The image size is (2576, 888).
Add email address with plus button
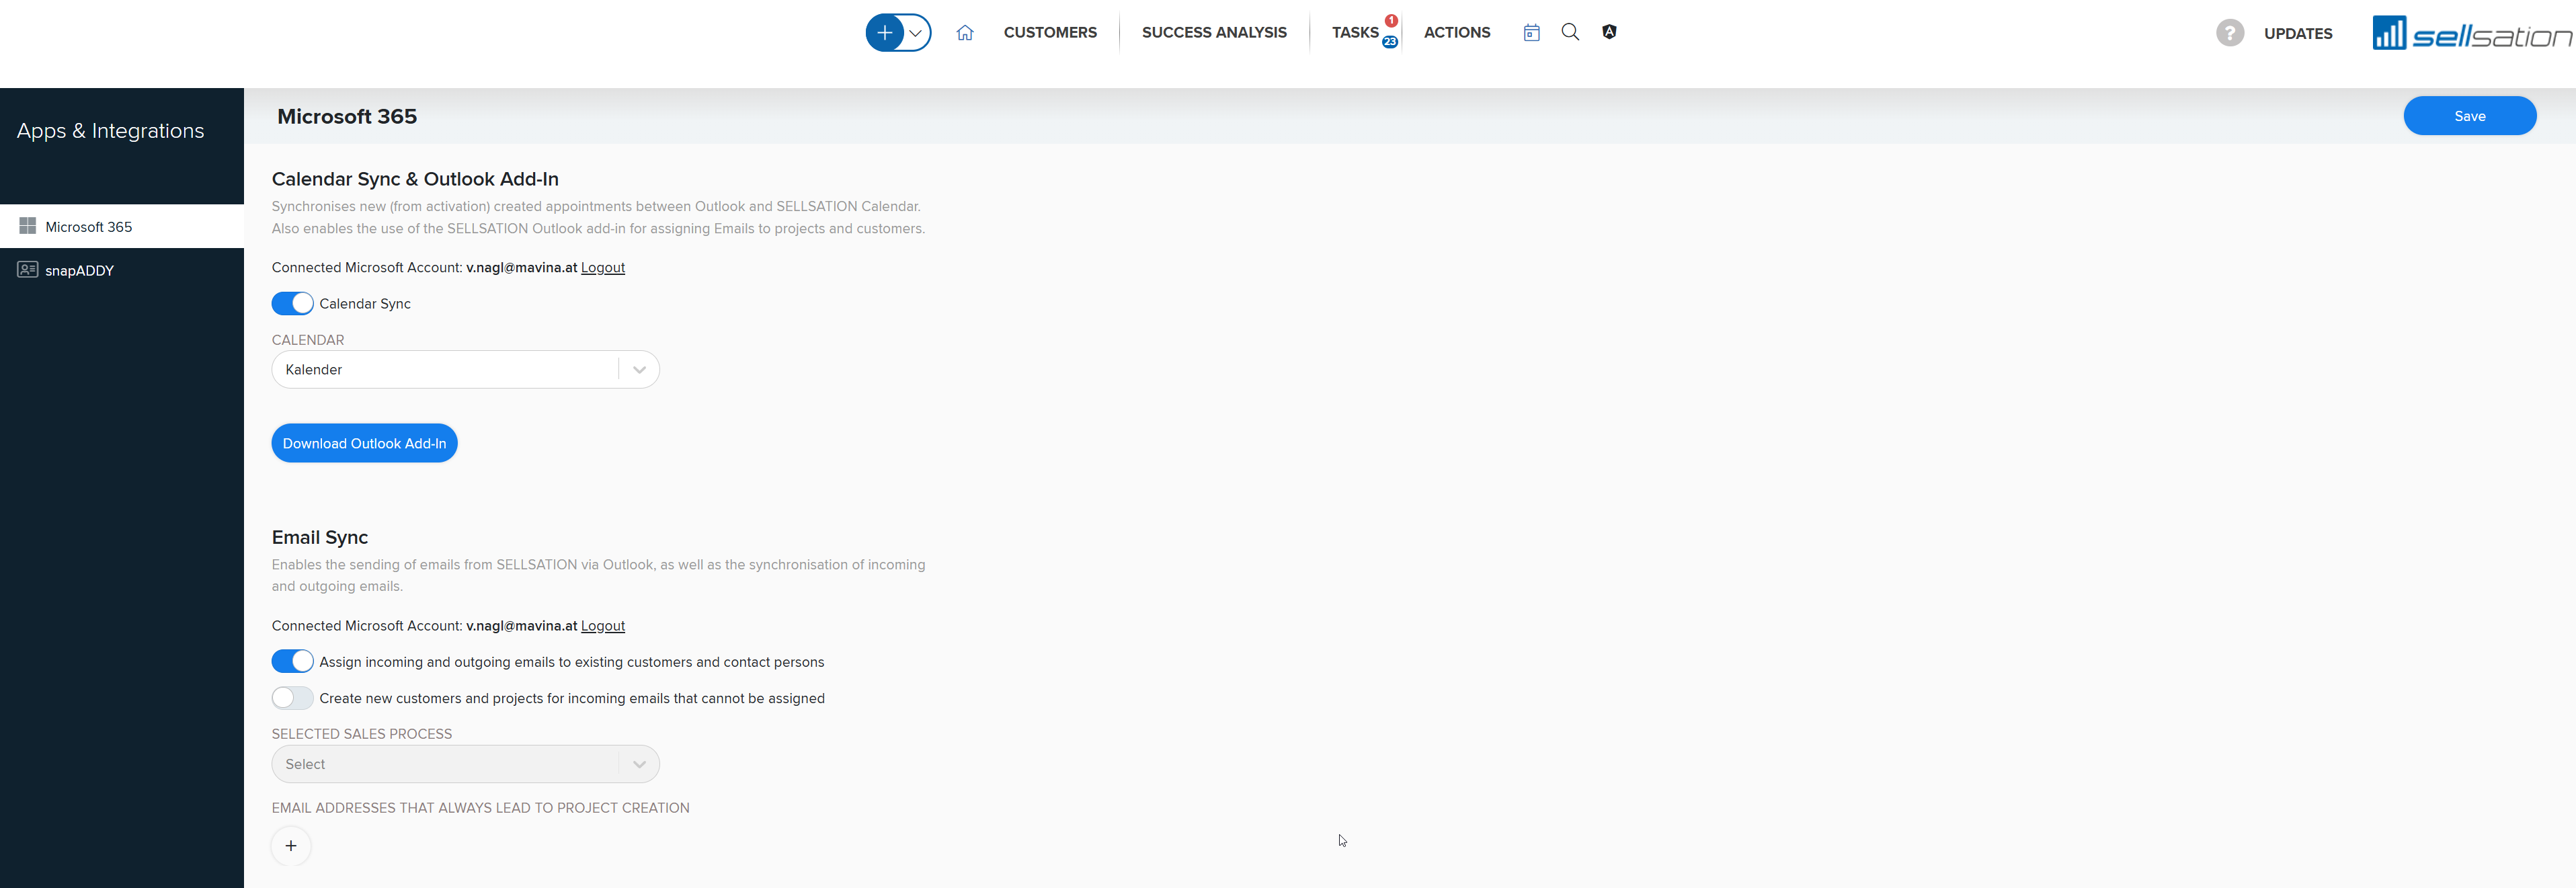(291, 846)
